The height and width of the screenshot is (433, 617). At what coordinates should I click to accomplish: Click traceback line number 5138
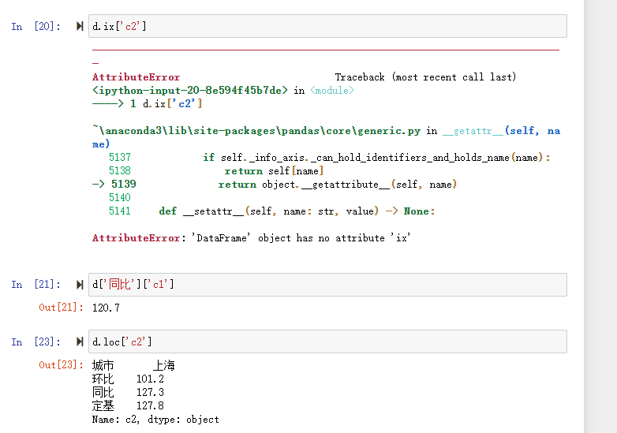tap(120, 171)
